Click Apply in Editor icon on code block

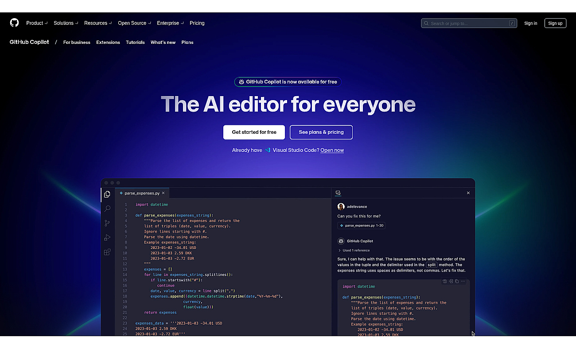445,281
